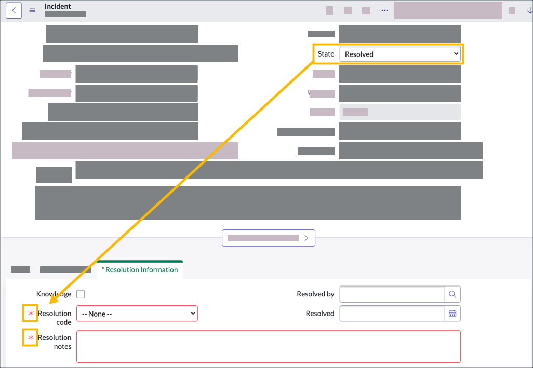Select the first tab left of Resolution Information
This screenshot has width=533, height=368.
(20, 269)
